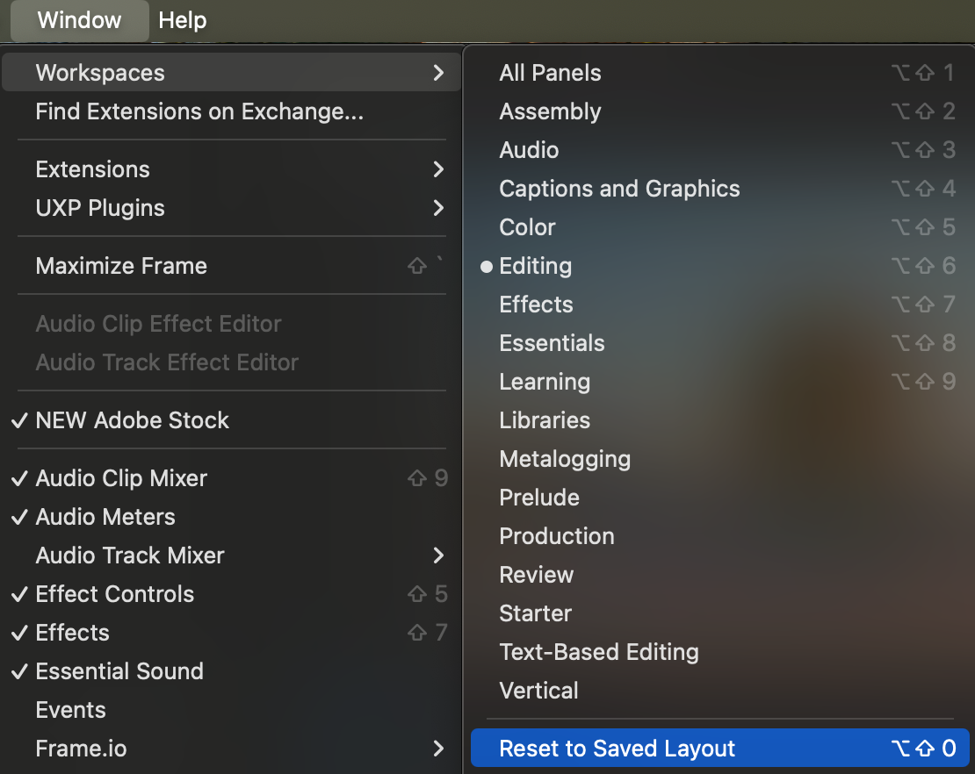Expand the Extensions submenu arrow
This screenshot has width=975, height=774.
(438, 169)
